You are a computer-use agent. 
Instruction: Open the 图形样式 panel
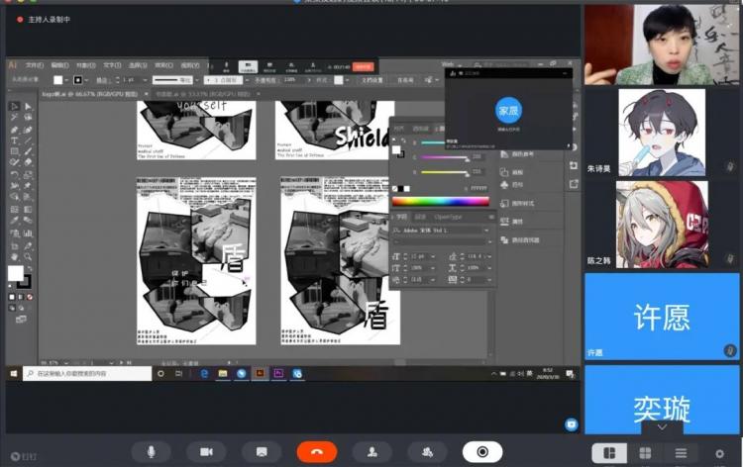517,204
